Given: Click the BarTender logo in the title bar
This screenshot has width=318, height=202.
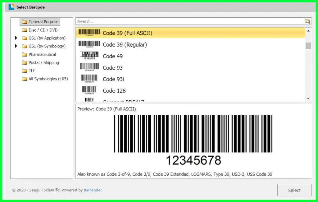Looking at the screenshot, I should pos(12,7).
